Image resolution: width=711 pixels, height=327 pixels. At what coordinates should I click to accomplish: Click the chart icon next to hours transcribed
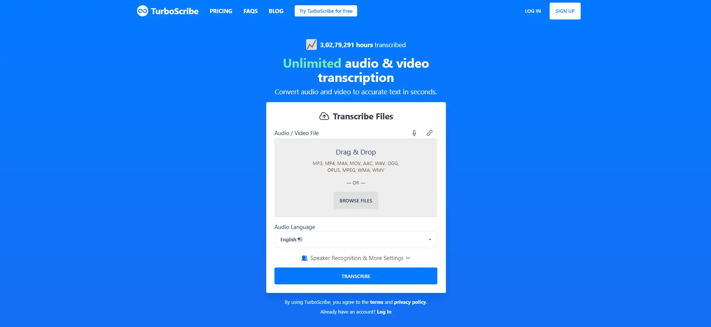[312, 45]
